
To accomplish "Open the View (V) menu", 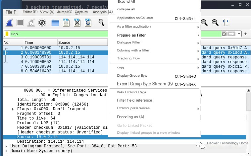I will (47, 12).
